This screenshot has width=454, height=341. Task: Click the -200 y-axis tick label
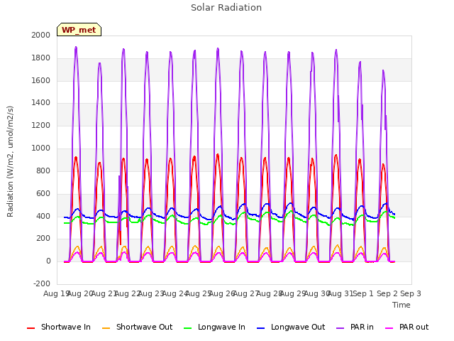[42, 283]
